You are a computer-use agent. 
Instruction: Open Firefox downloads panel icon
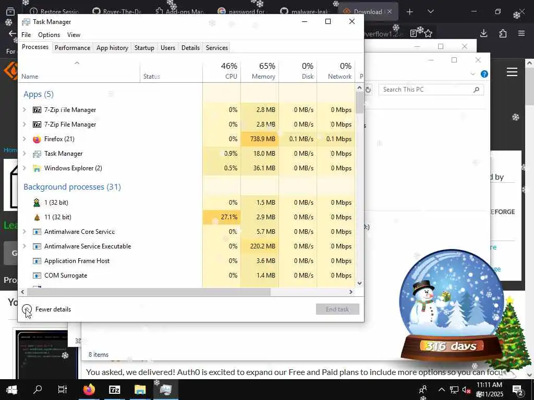(x=484, y=33)
